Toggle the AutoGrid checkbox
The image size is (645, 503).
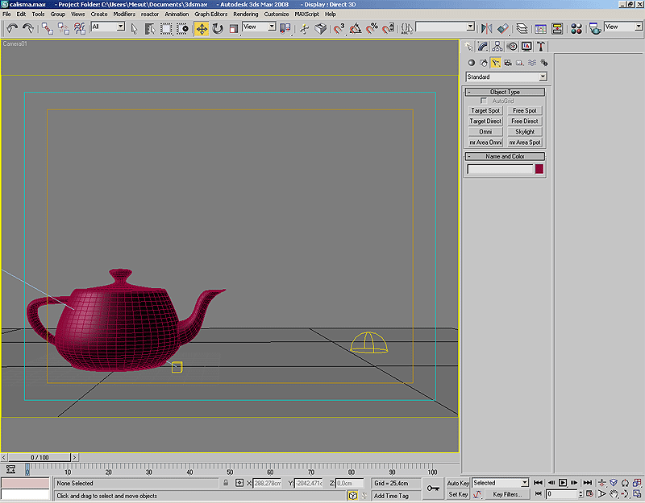click(x=484, y=101)
